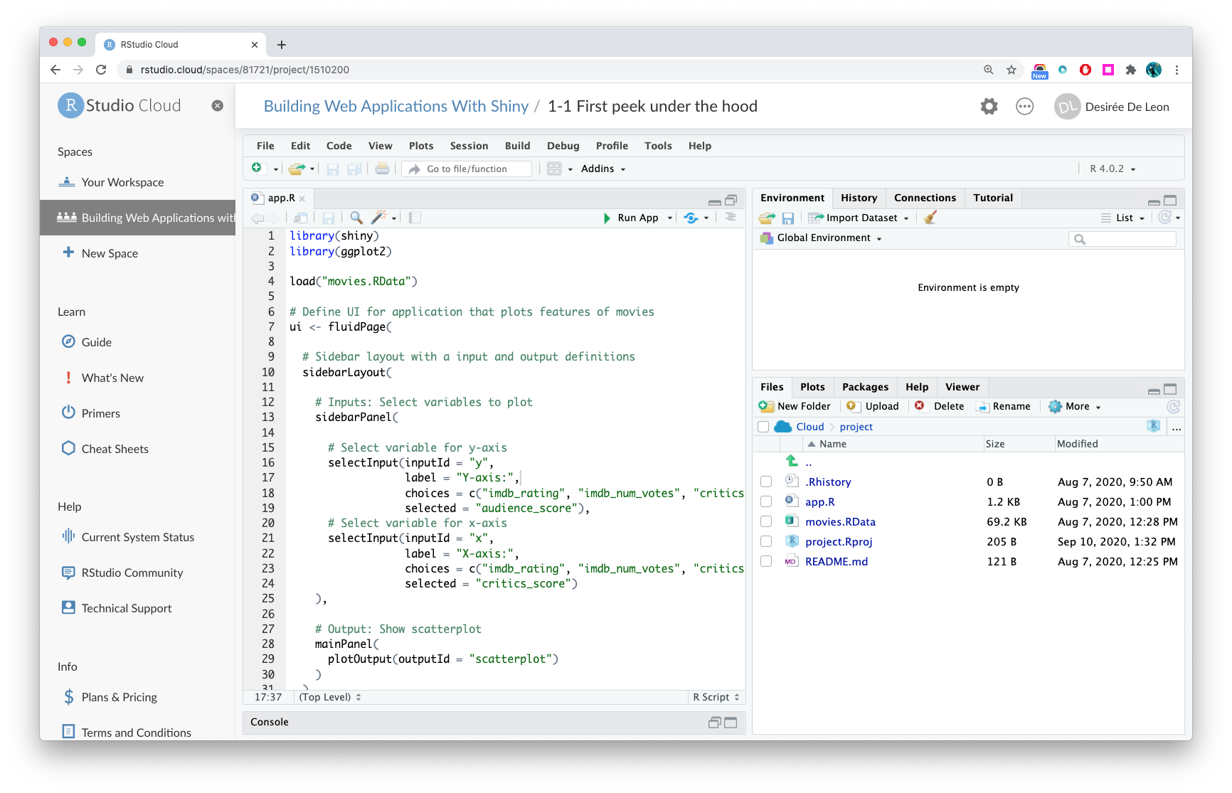Click the New Folder button
1232x793 pixels.
795,406
